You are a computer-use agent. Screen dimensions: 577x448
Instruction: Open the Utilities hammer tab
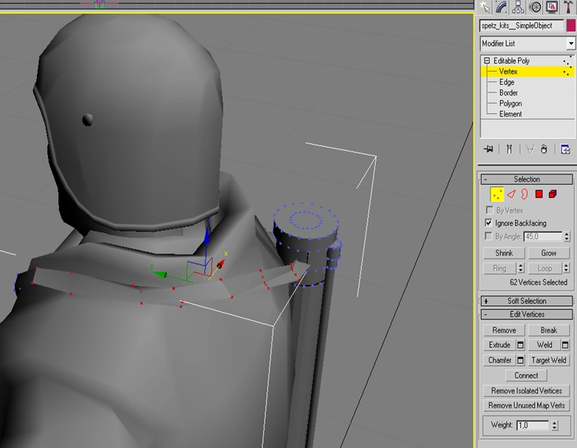[x=567, y=7]
